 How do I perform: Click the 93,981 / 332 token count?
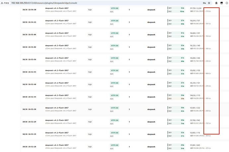click(195, 108)
